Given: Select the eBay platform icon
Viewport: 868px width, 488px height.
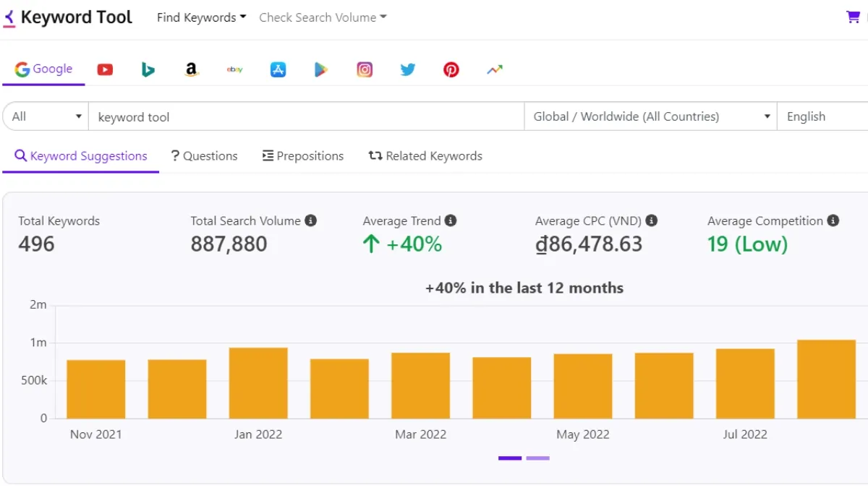Looking at the screenshot, I should click(234, 69).
